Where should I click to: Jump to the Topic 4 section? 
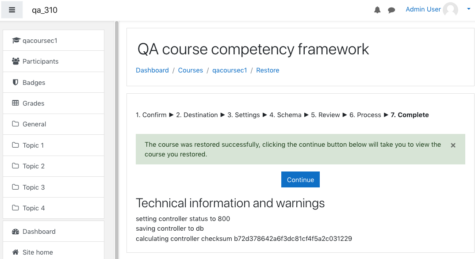click(54, 208)
